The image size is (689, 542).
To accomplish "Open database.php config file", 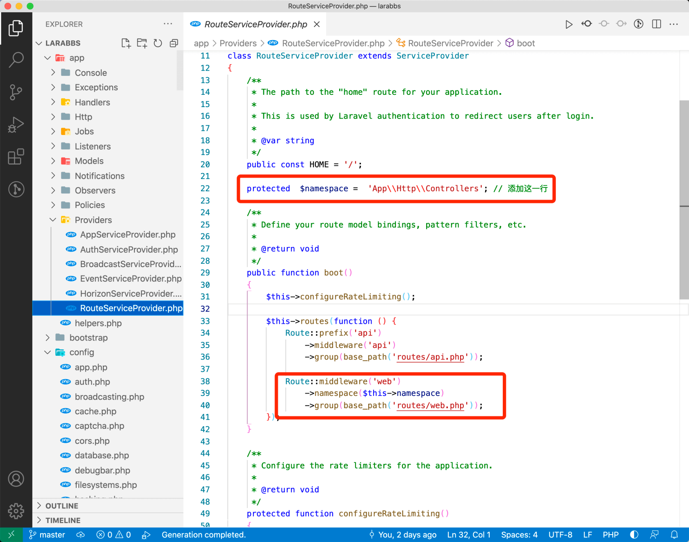I will pyautogui.click(x=107, y=455).
